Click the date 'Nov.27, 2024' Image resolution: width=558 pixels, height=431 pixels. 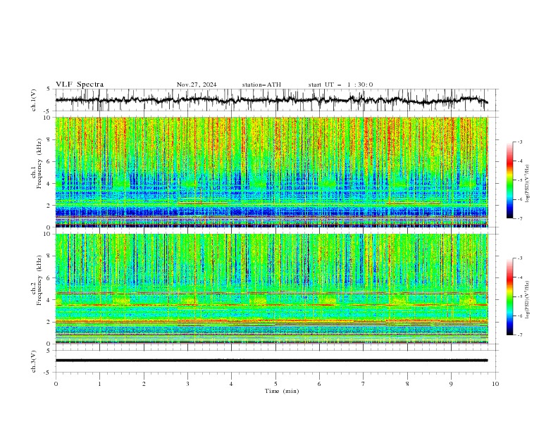[197, 85]
